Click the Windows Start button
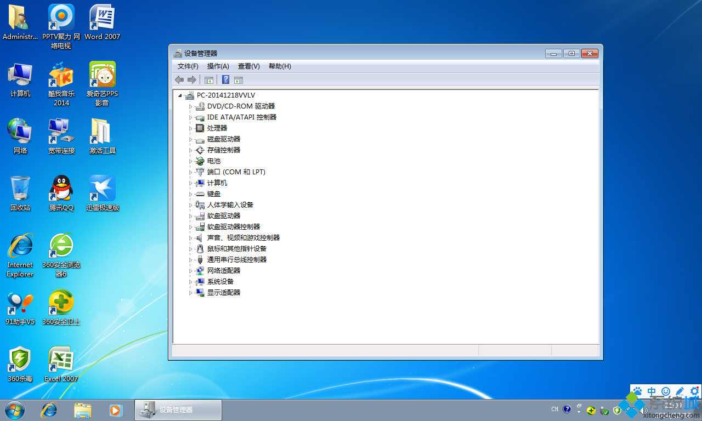The height and width of the screenshot is (421, 702). tap(15, 409)
